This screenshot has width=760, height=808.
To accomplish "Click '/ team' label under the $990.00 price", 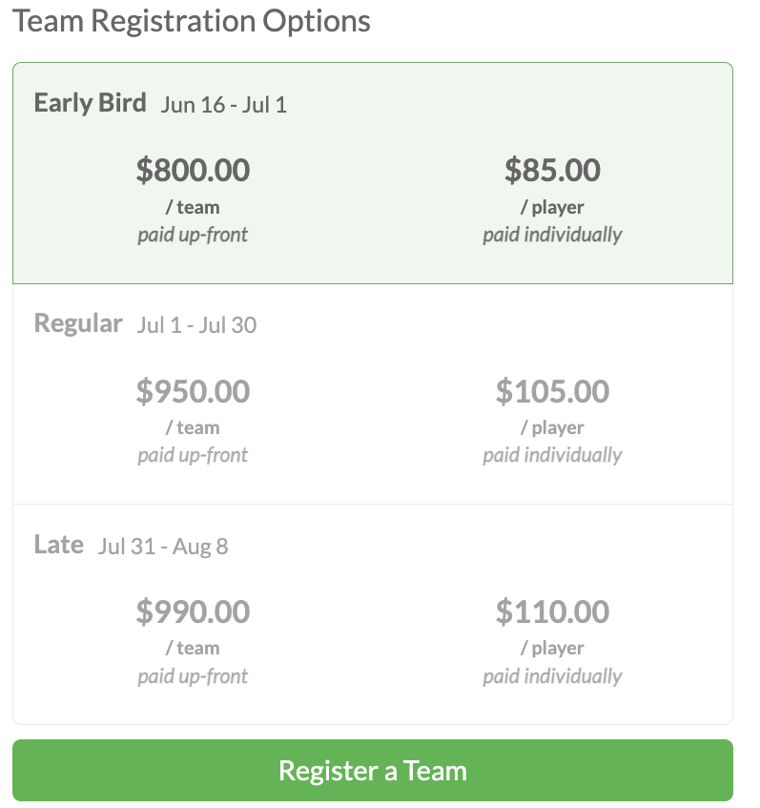I will pos(193,648).
